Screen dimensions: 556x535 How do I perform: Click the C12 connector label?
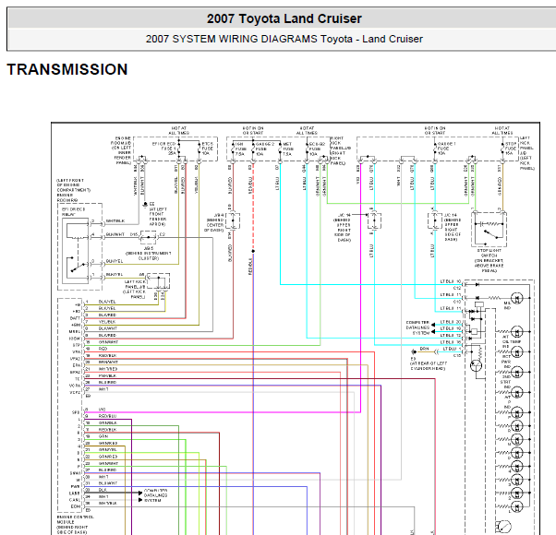point(457,288)
